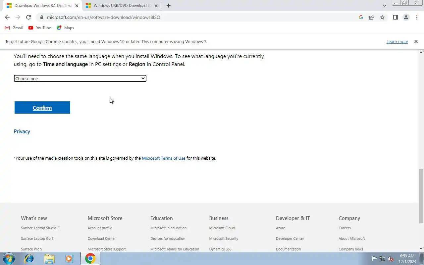Open About Microsoft footer link
The height and width of the screenshot is (265, 424).
[x=352, y=238]
